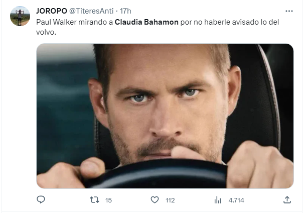Click the Reply speech bubble icon
Image resolution: width=308 pixels, height=213 pixels.
41,199
